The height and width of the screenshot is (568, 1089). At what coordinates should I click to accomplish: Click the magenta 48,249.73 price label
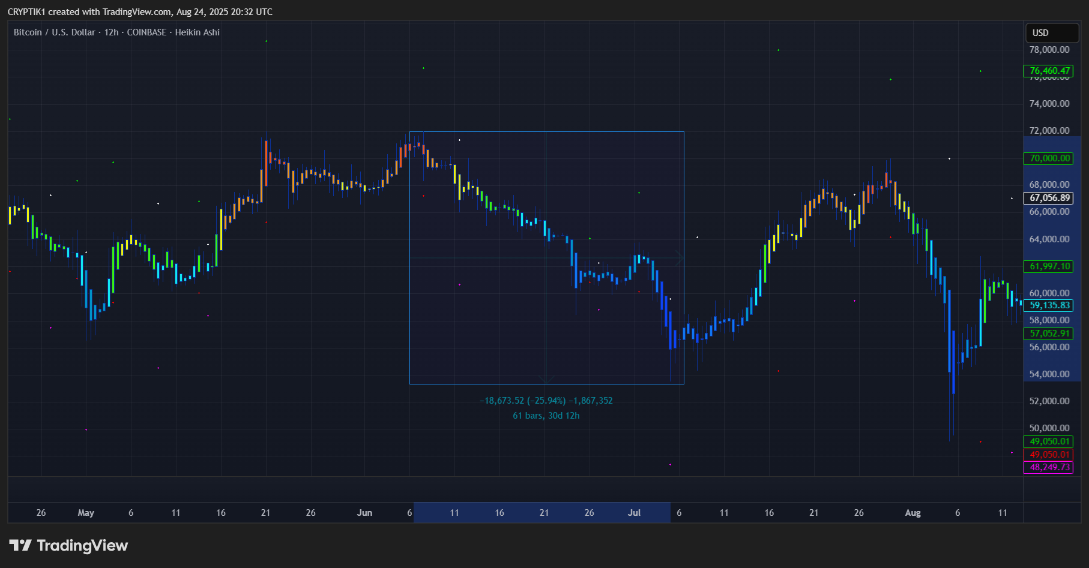click(1049, 467)
